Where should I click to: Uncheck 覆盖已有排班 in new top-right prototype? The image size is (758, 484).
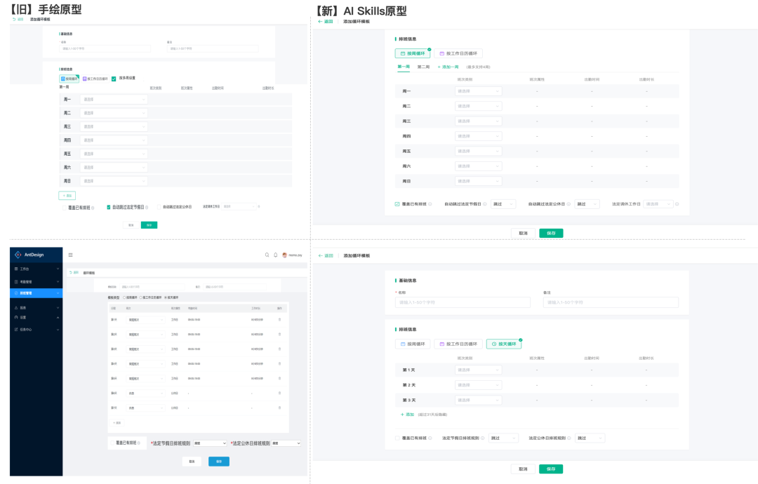397,204
